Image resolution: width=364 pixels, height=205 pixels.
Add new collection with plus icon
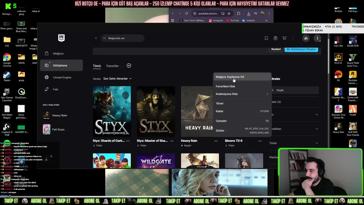[129, 65]
